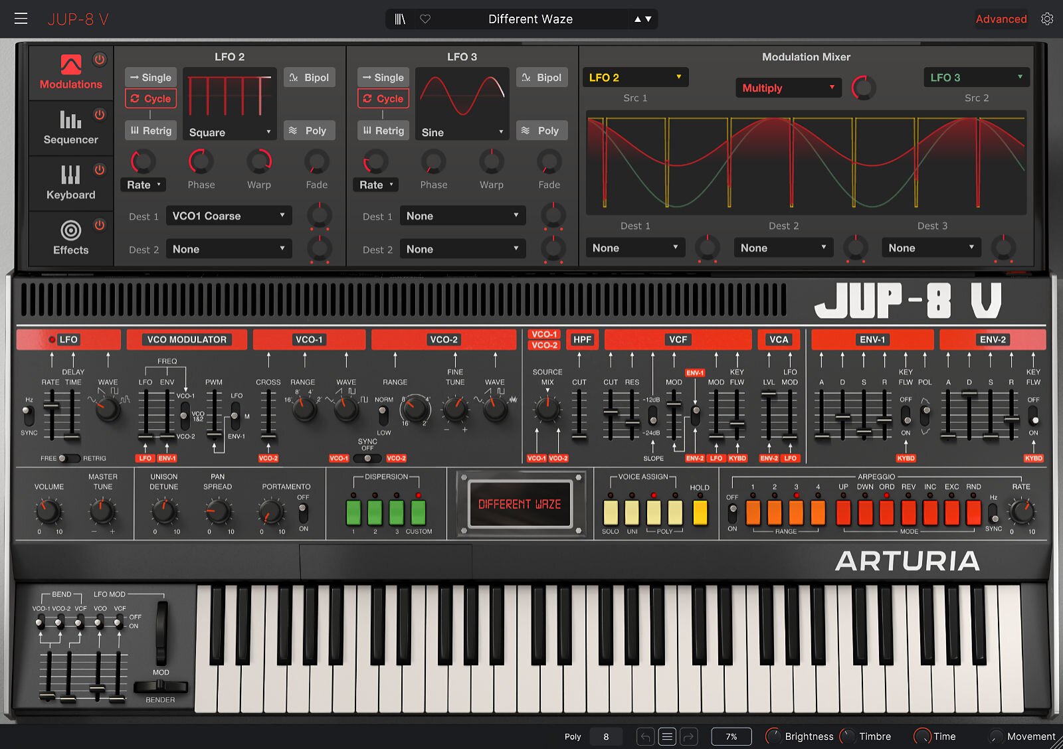
Task: Open the settings gear icon
Action: click(x=1047, y=19)
